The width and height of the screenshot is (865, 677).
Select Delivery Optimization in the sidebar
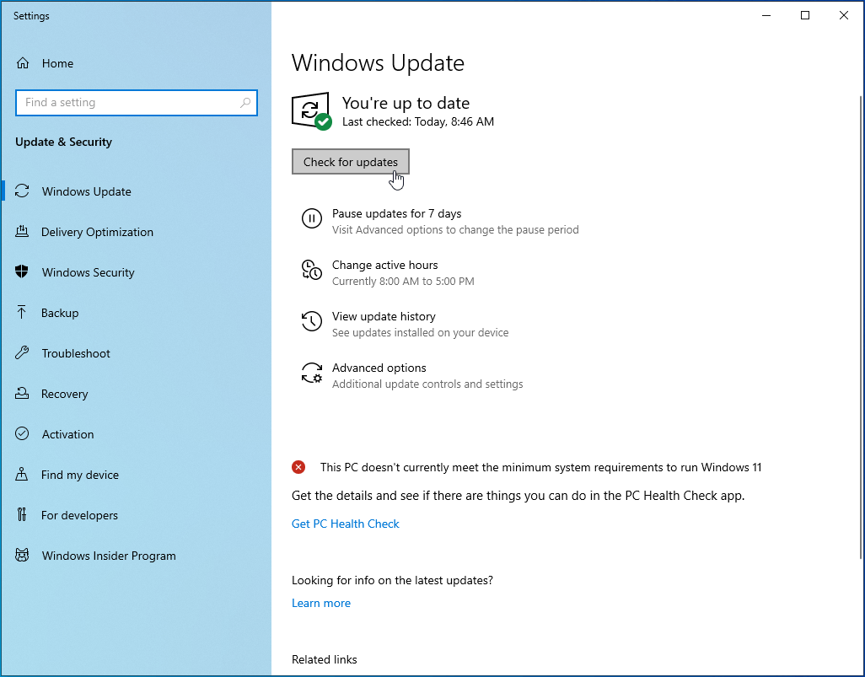tap(97, 232)
